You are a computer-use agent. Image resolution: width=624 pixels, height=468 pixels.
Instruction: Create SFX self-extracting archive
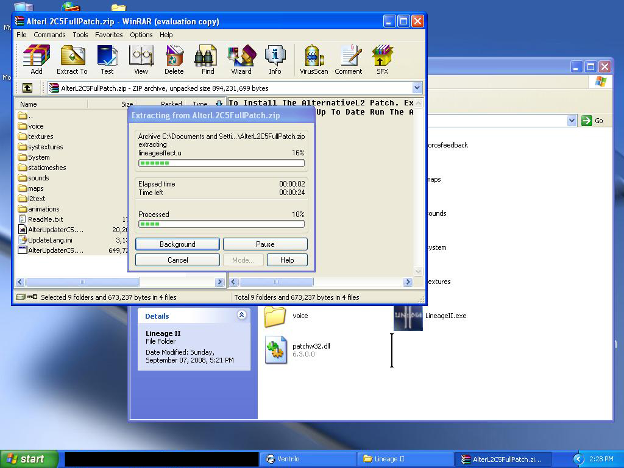(382, 60)
